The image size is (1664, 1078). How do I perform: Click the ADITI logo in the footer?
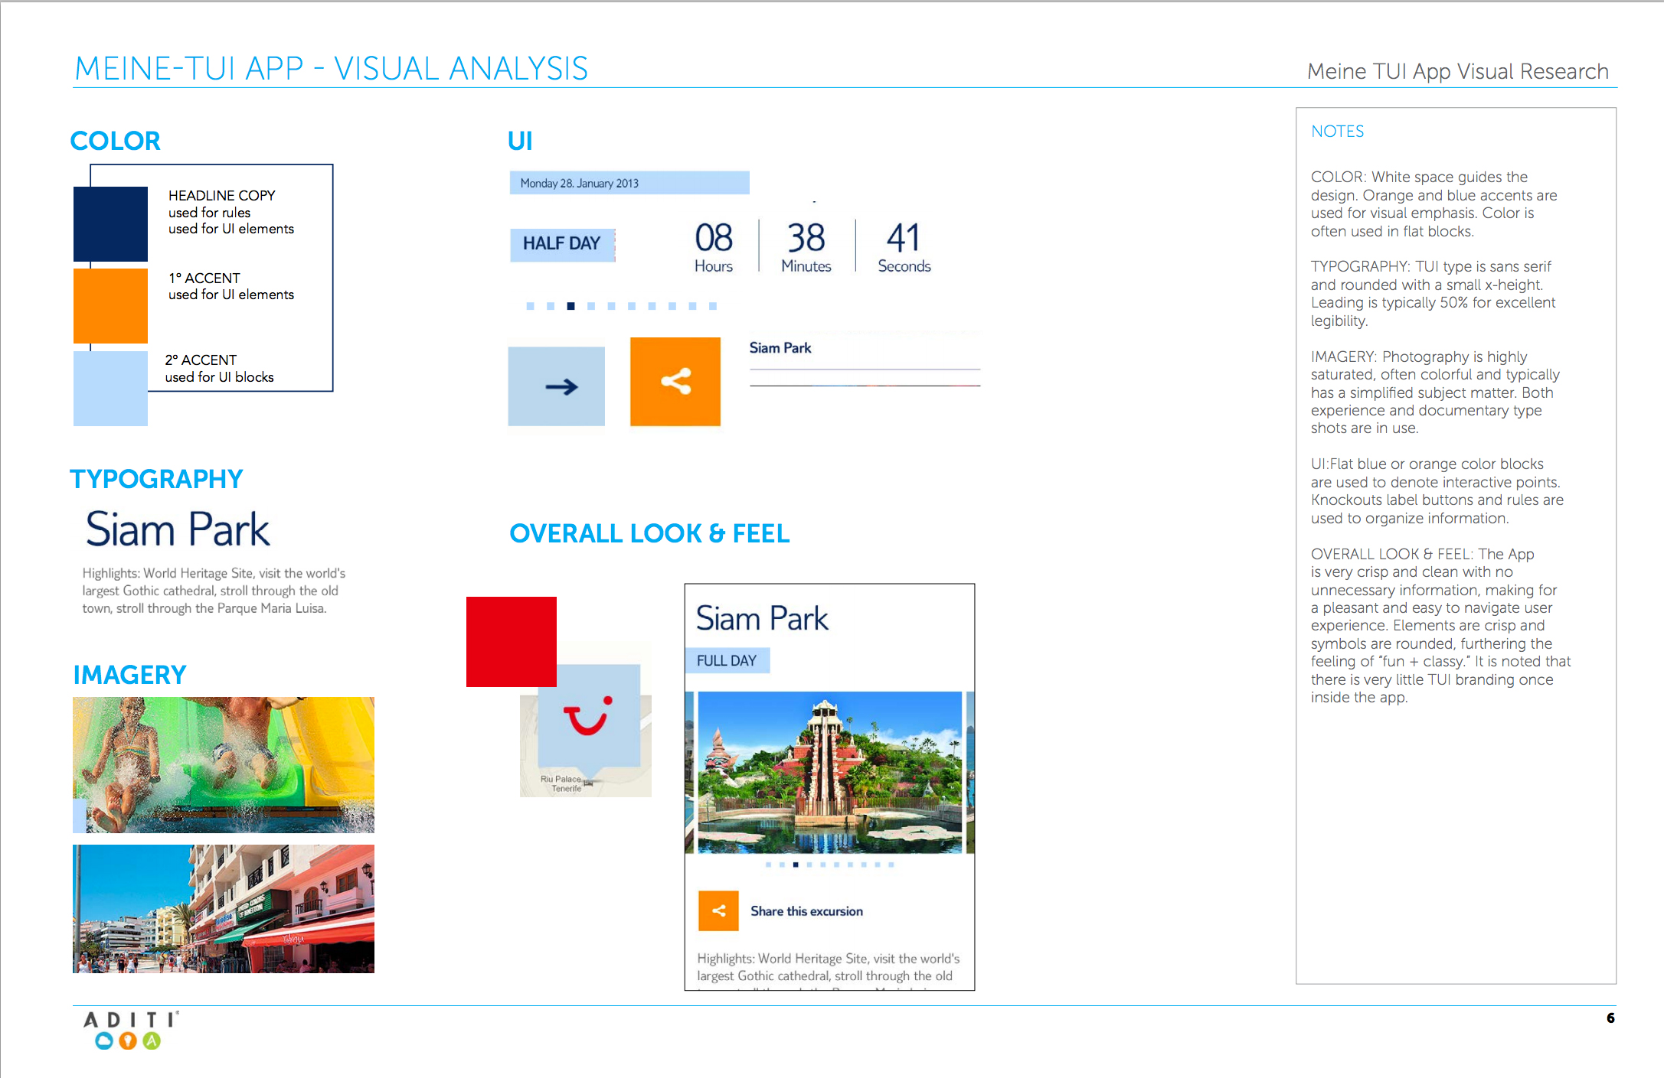(129, 1030)
